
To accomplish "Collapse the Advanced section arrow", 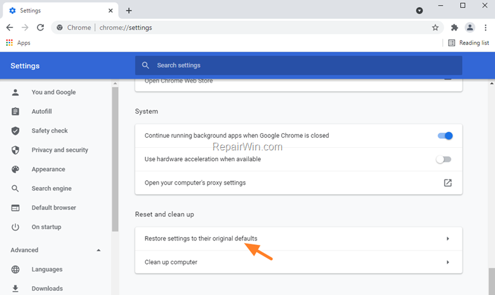I will click(x=98, y=250).
